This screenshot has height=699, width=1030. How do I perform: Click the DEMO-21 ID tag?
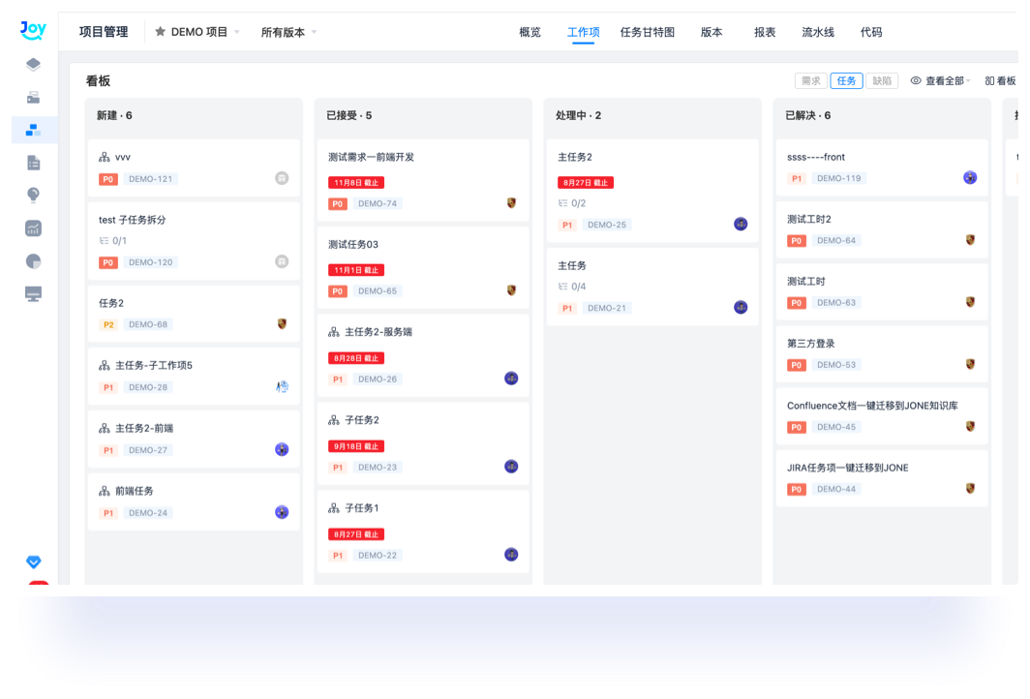click(x=606, y=308)
